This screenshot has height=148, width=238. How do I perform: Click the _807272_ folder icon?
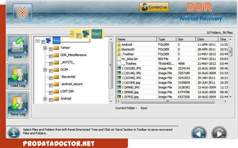[56, 62]
